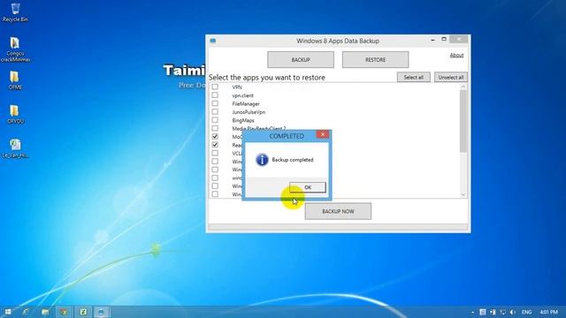Click the Select all button

(413, 77)
